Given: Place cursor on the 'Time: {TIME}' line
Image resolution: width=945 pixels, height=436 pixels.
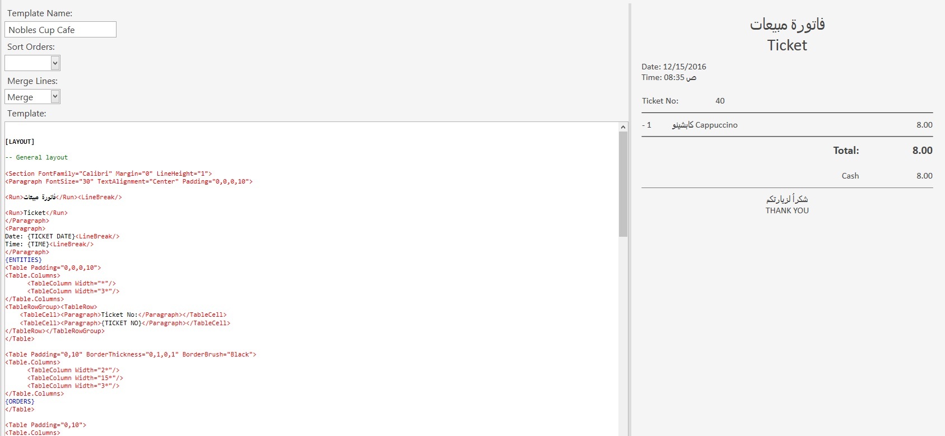Looking at the screenshot, I should pyautogui.click(x=27, y=244).
